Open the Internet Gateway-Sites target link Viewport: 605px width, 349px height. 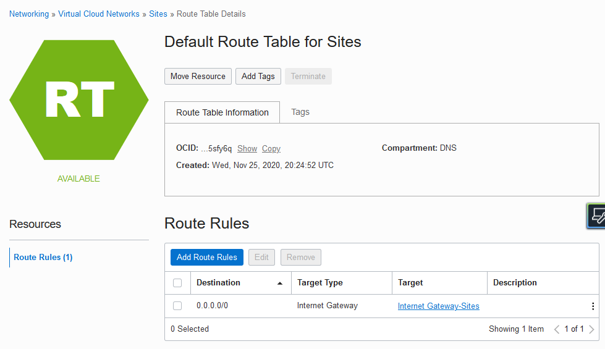coord(439,306)
